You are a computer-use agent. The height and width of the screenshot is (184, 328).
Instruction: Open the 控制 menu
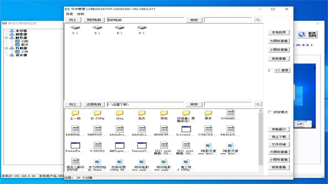80,14
